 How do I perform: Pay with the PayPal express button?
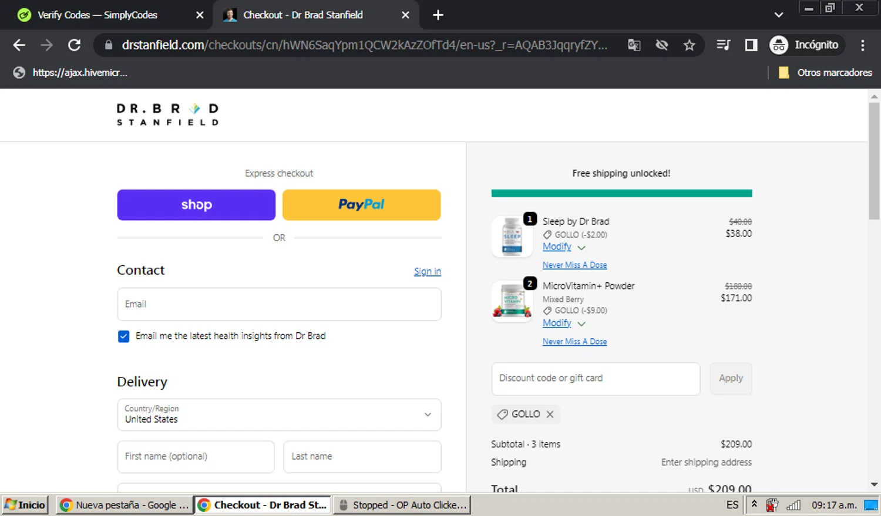click(361, 205)
